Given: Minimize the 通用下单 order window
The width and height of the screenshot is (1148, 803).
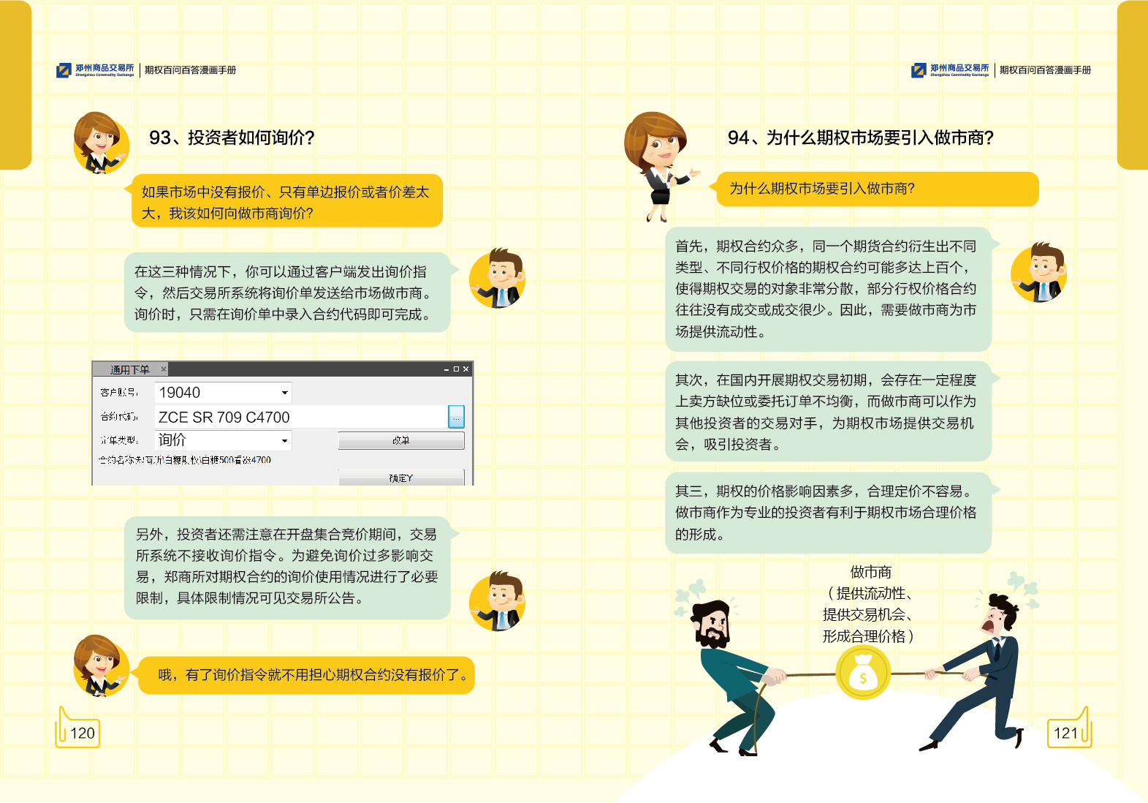Looking at the screenshot, I should 446,369.
